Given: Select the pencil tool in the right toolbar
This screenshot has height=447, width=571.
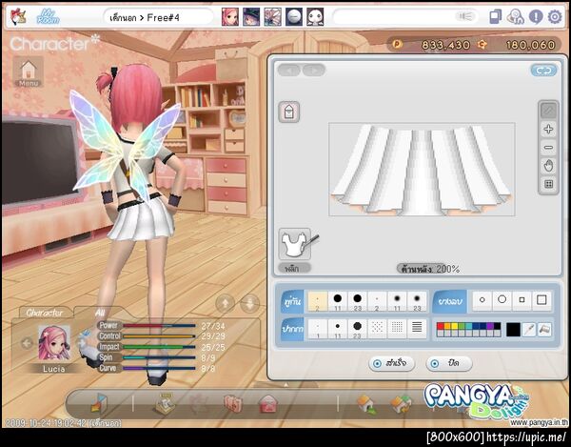Looking at the screenshot, I should [x=549, y=111].
